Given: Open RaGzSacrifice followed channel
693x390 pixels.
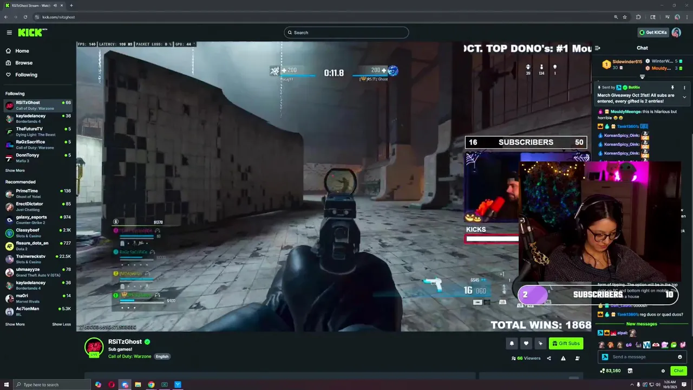Looking at the screenshot, I should click(x=38, y=145).
